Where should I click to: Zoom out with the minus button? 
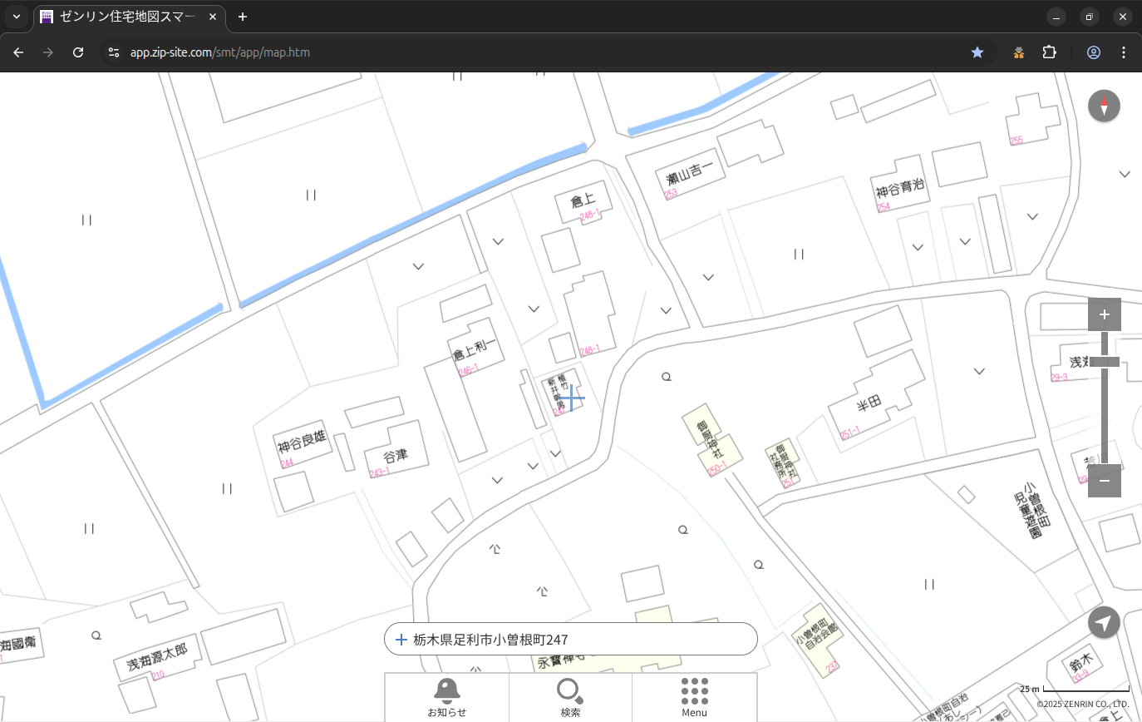(x=1104, y=481)
